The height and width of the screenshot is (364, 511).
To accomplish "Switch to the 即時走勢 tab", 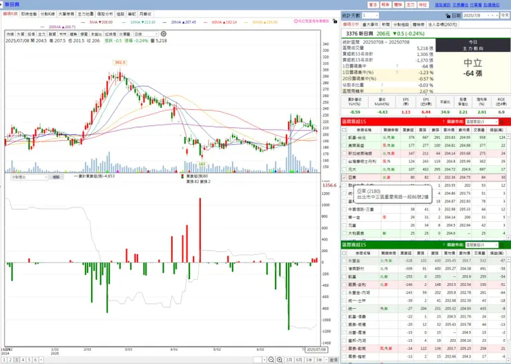I will pyautogui.click(x=29, y=14).
